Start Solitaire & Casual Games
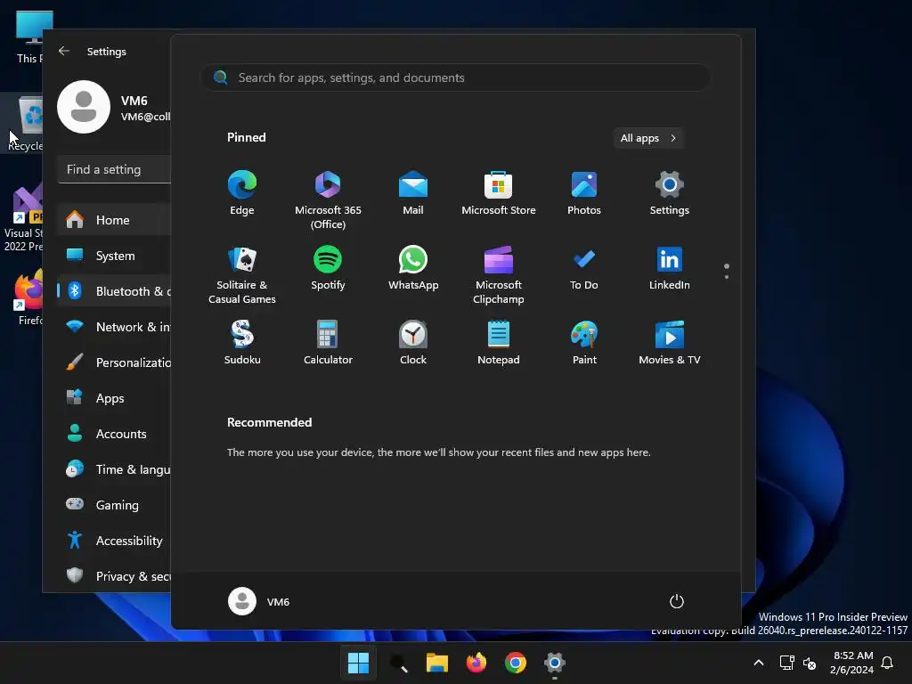The height and width of the screenshot is (684, 912). coord(242,275)
